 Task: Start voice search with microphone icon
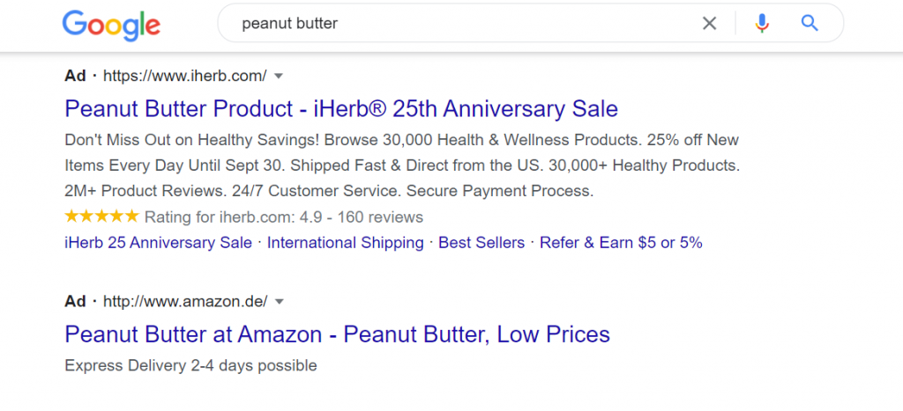(762, 24)
